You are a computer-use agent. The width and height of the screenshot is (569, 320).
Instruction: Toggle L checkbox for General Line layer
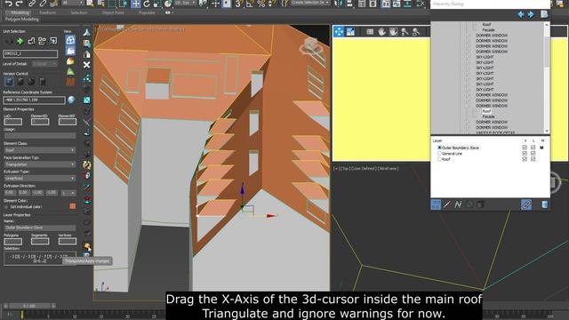533,154
